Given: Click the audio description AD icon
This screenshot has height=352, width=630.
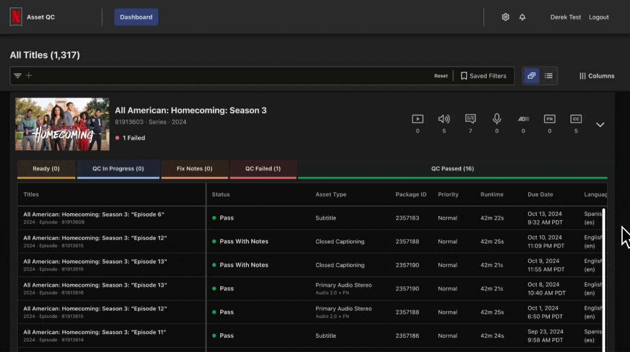Looking at the screenshot, I should pos(523,119).
